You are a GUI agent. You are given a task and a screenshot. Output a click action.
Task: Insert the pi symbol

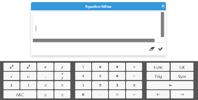[x=28, y=76]
